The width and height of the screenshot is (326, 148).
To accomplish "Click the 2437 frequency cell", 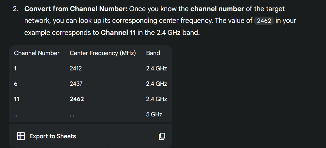I will pos(76,84).
